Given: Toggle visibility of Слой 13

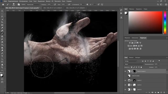Looking at the screenshot, I should [x=125, y=90].
